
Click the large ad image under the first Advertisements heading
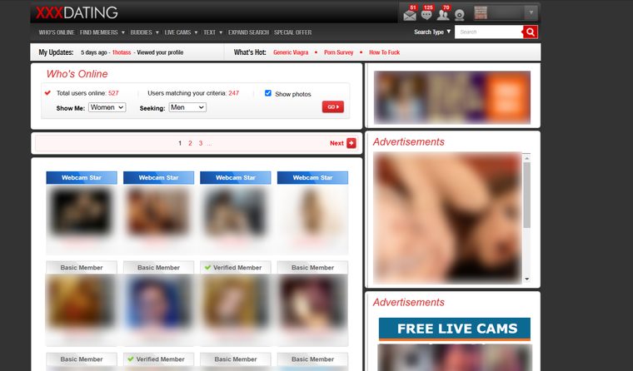click(x=447, y=218)
